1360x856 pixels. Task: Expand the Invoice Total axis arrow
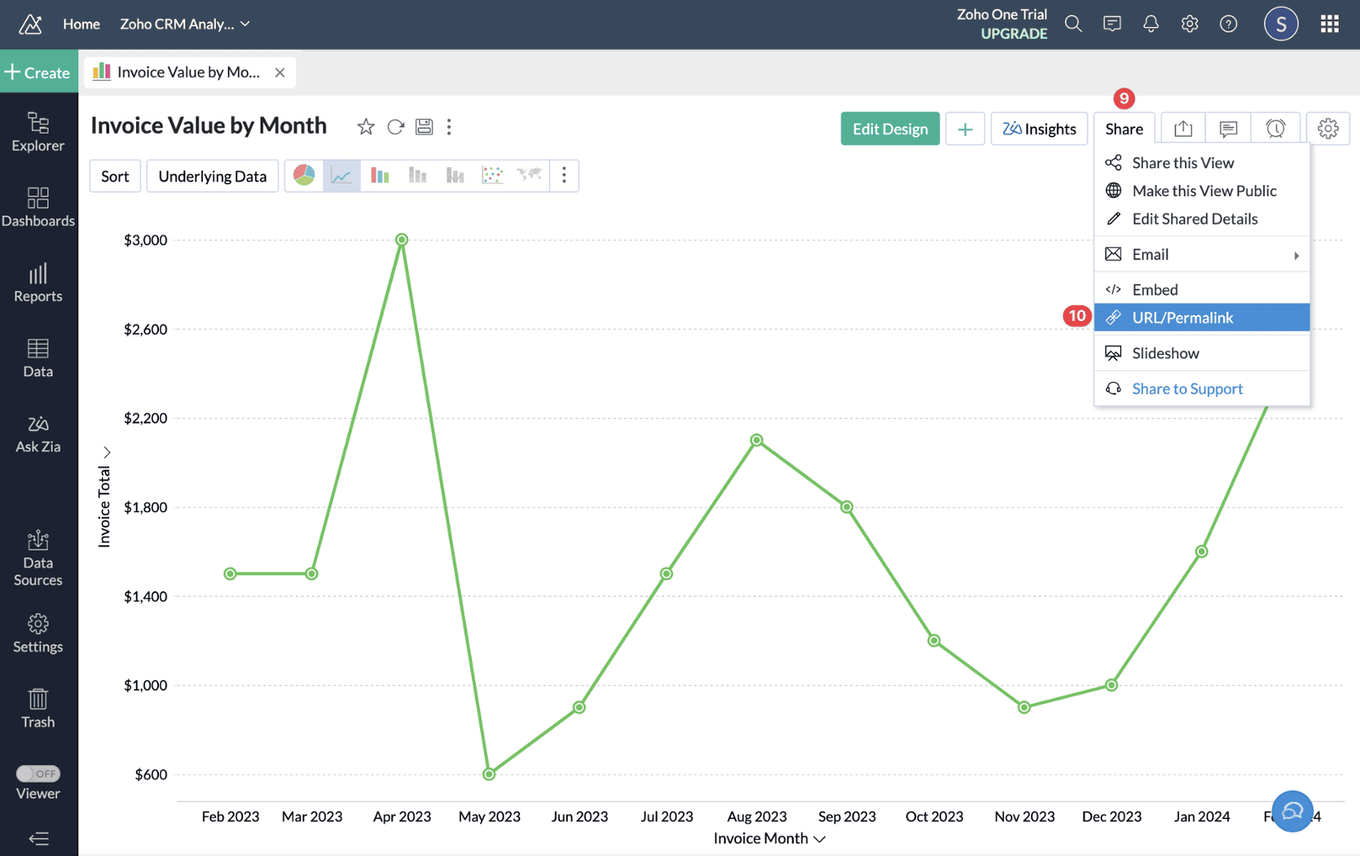point(107,452)
